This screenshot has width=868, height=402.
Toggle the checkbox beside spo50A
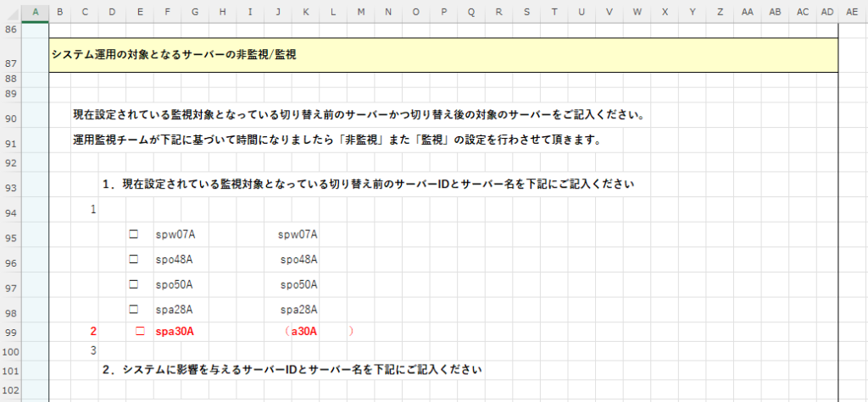[133, 284]
